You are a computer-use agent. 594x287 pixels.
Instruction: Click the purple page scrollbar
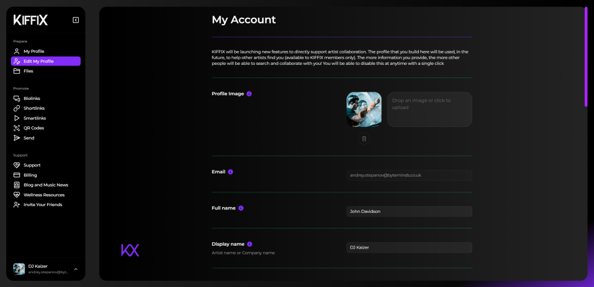586,57
